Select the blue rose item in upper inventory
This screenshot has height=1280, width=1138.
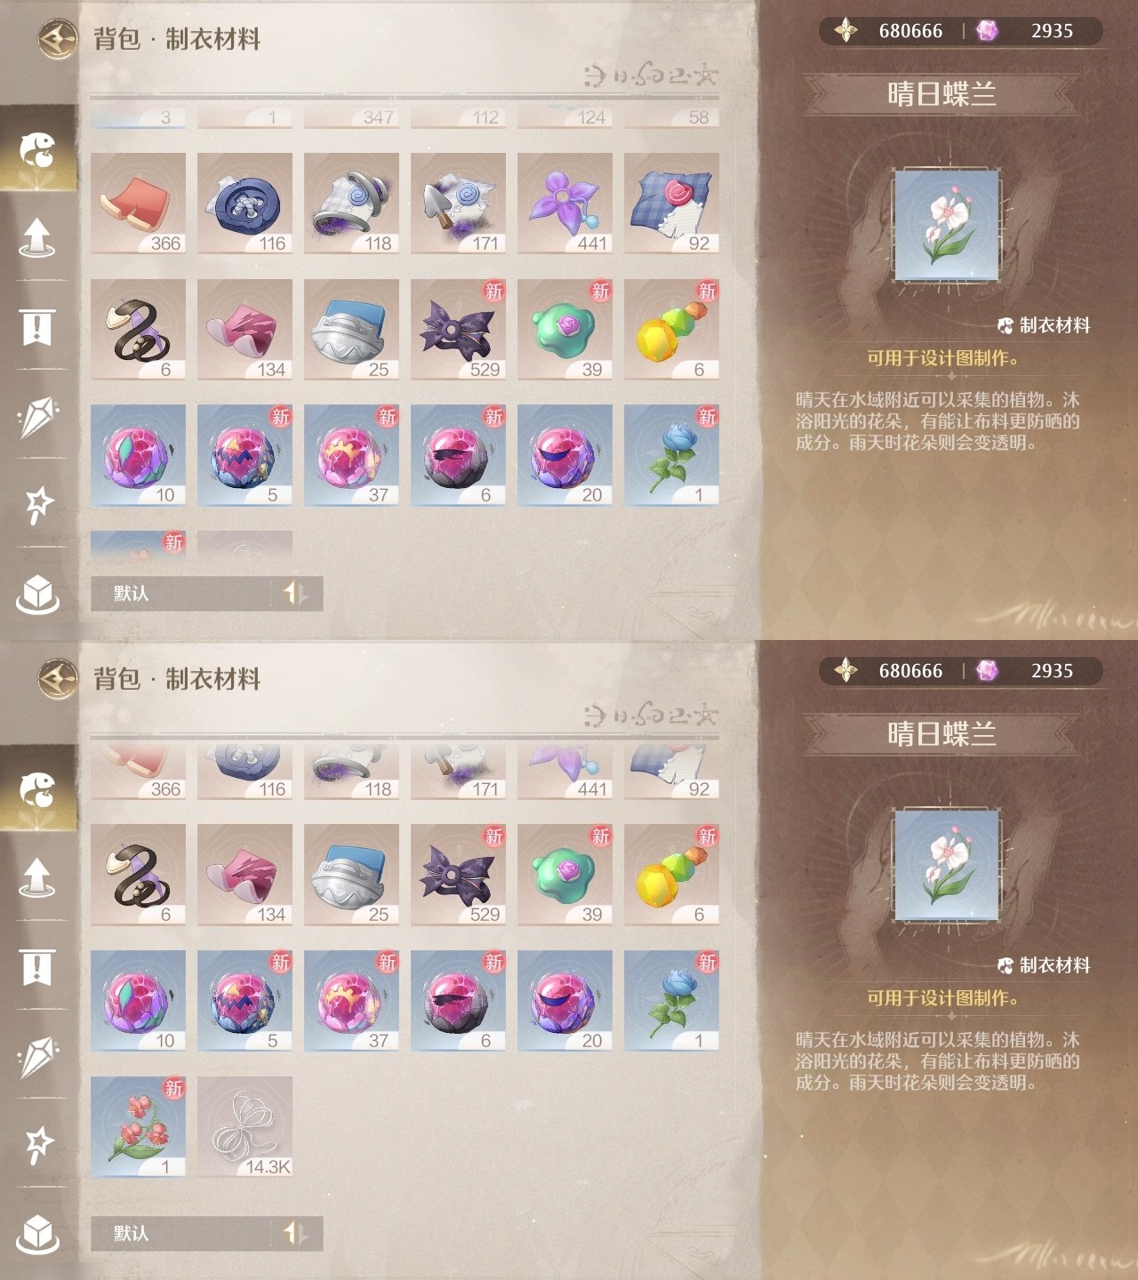point(671,455)
